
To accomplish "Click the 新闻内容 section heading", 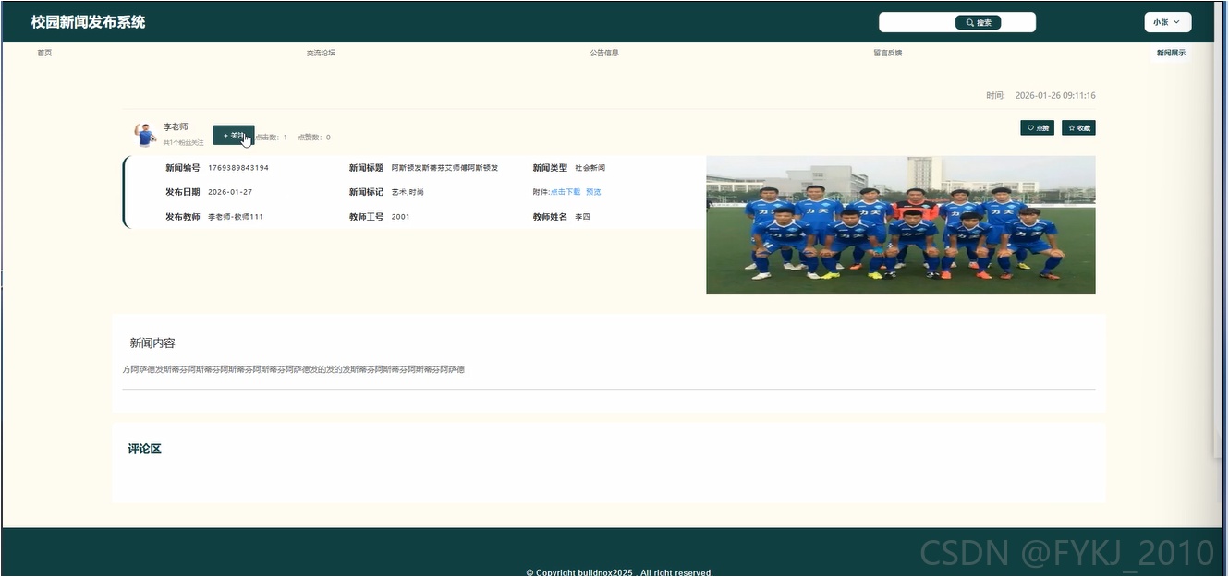I will [152, 343].
